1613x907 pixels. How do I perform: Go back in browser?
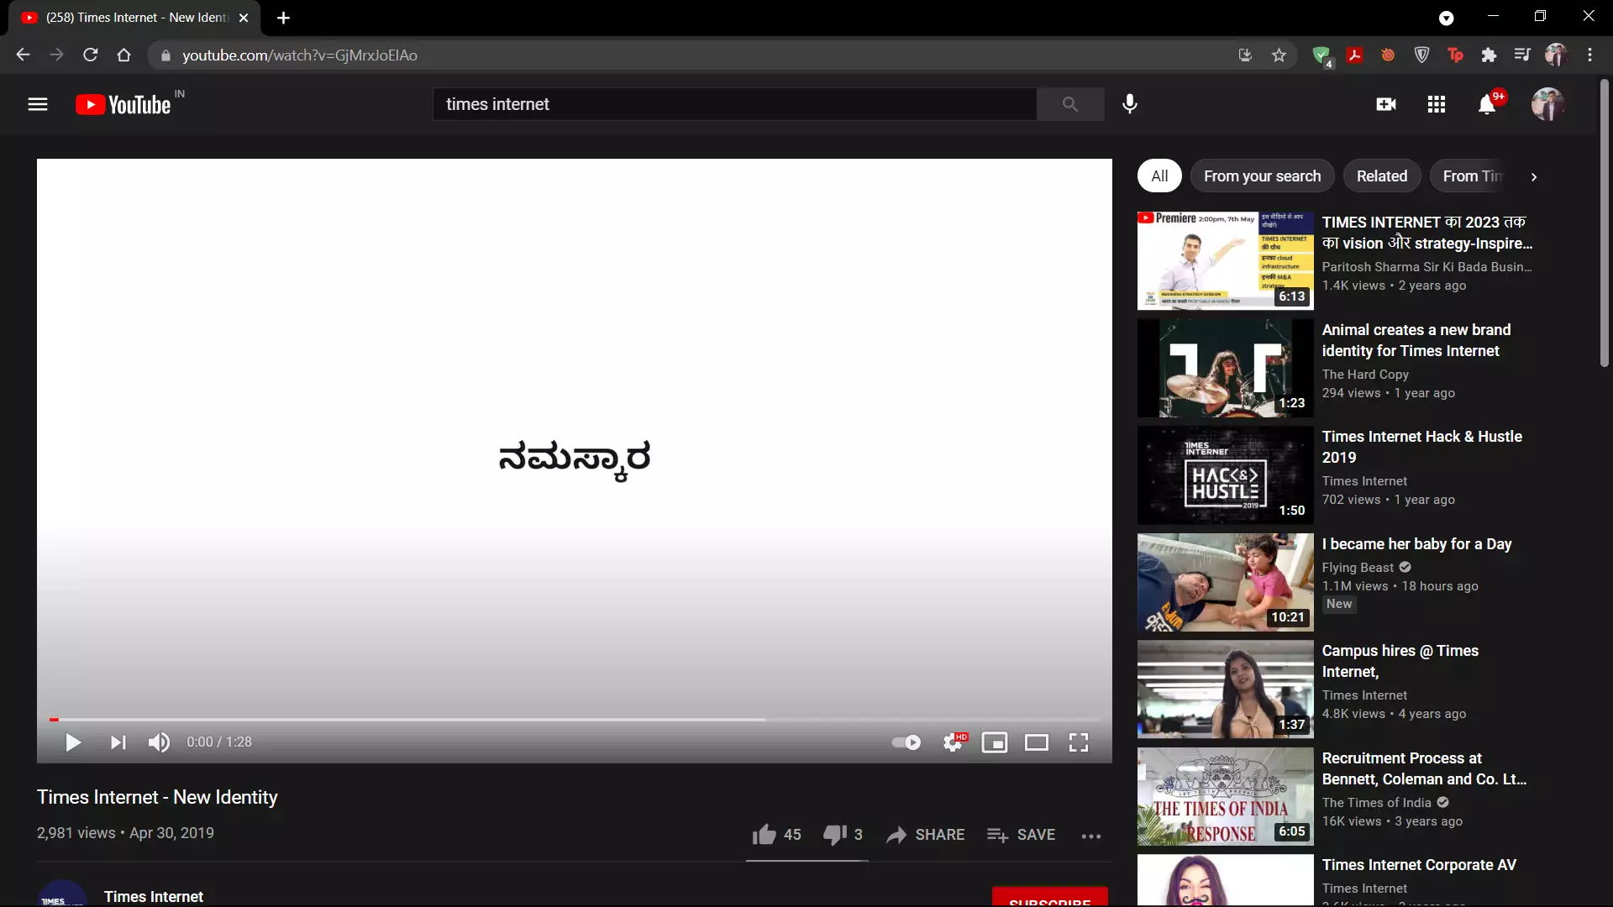(23, 55)
